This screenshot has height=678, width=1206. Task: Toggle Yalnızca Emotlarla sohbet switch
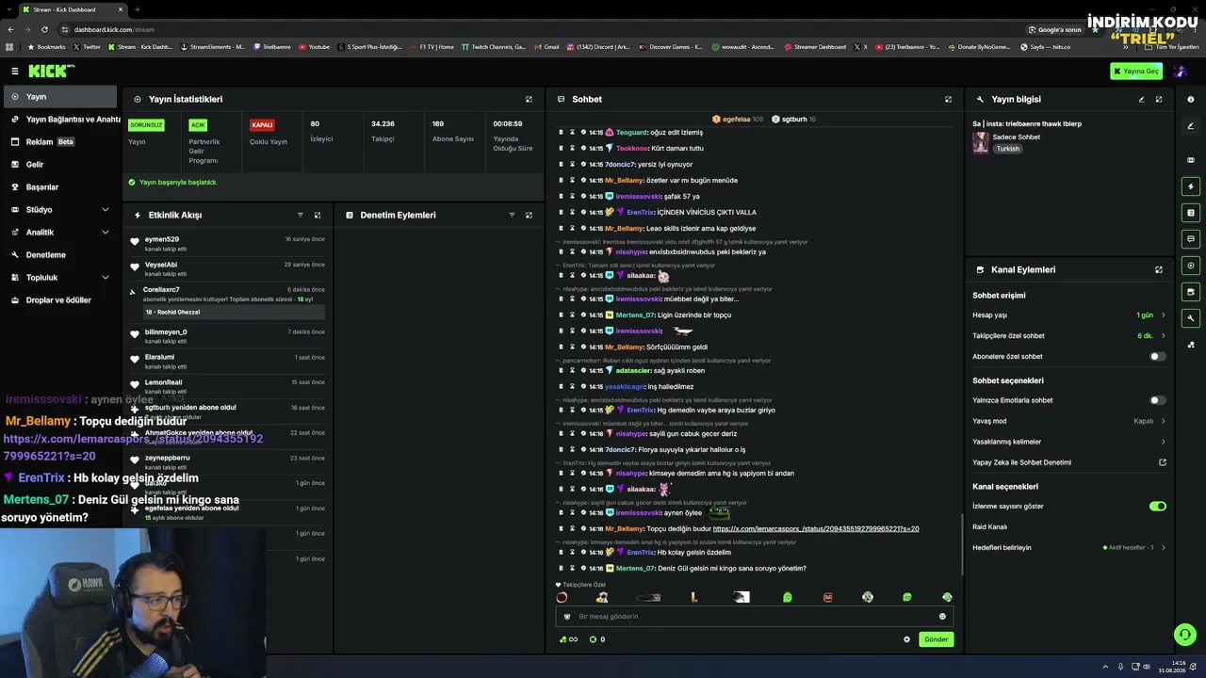(1158, 400)
